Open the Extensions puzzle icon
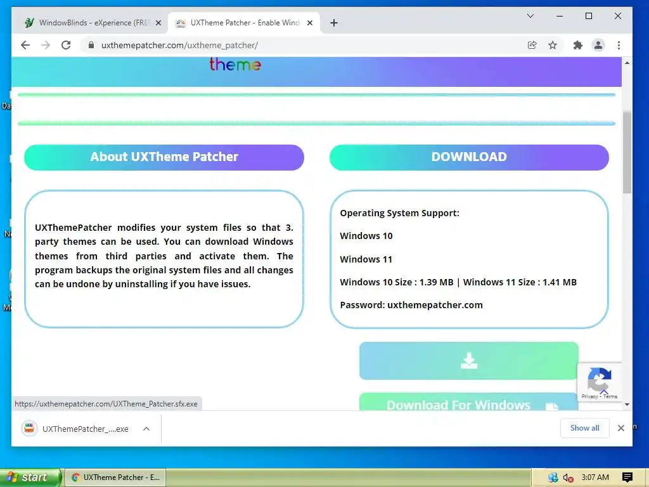Screen dimensions: 649x487 (x=578, y=45)
